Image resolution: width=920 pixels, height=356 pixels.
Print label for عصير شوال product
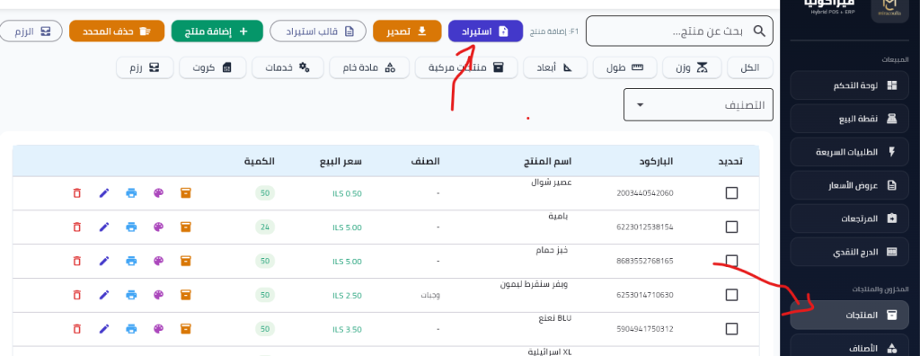[x=131, y=192]
